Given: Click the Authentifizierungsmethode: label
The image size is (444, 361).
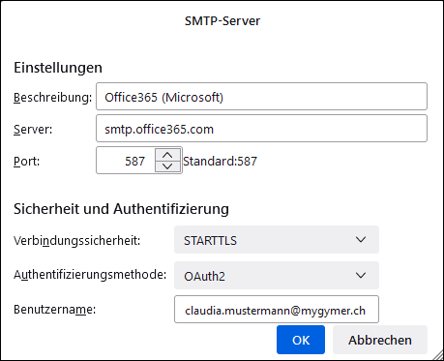Looking at the screenshot, I should point(90,275).
